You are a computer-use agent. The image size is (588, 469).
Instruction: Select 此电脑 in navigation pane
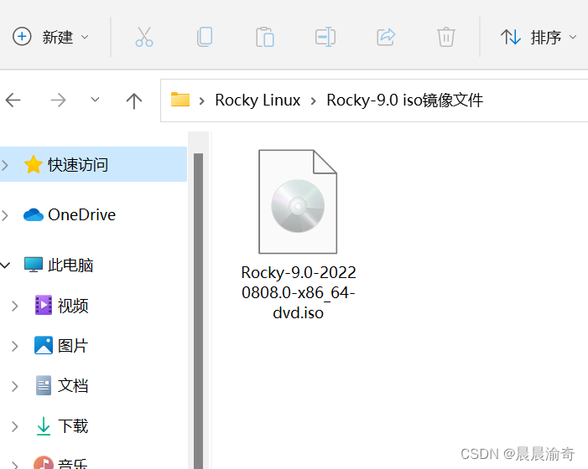point(70,265)
